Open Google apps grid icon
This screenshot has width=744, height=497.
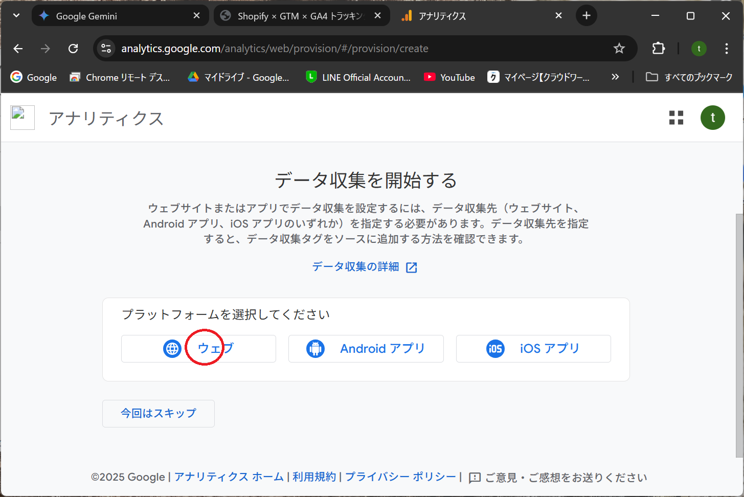pos(676,118)
